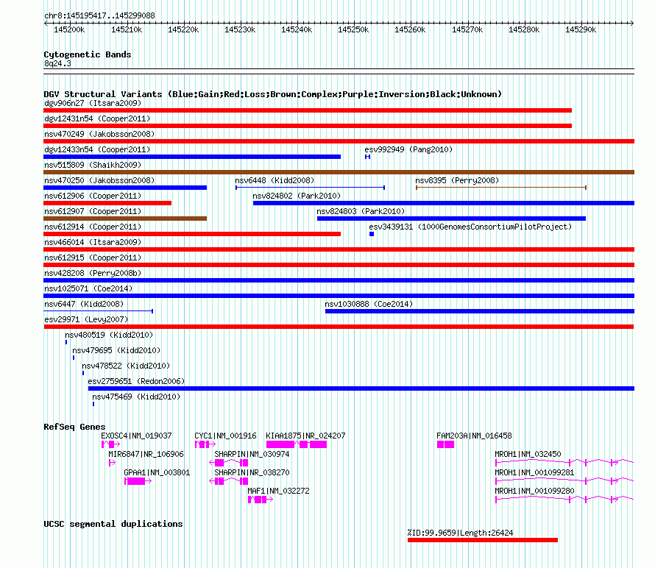
Task: Select the nsv612907 (Cooper2011) brown bar
Action: click(125, 219)
